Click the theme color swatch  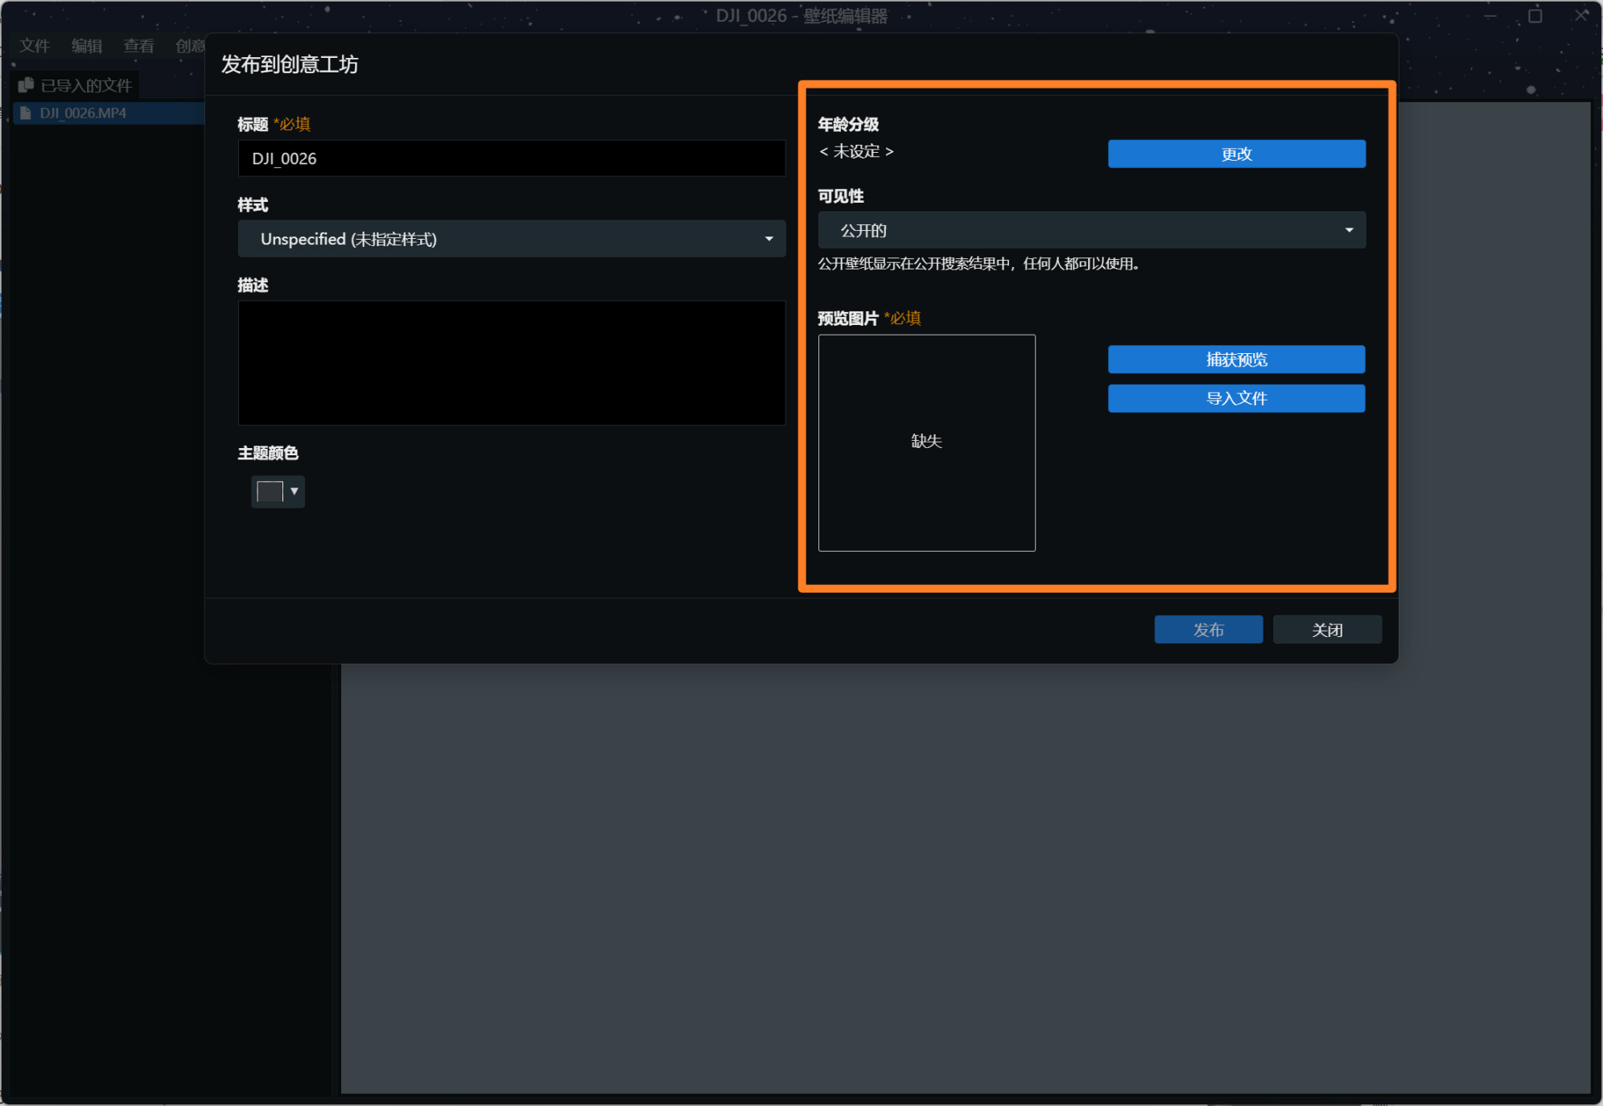pyautogui.click(x=270, y=491)
